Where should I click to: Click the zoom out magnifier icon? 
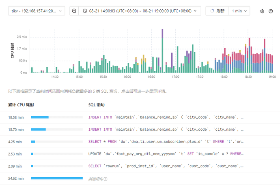[x=74, y=11]
